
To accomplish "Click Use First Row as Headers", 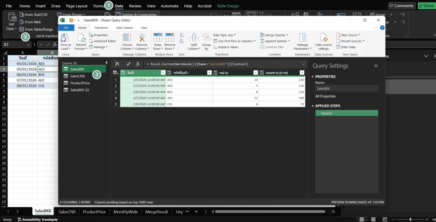I will (235, 41).
